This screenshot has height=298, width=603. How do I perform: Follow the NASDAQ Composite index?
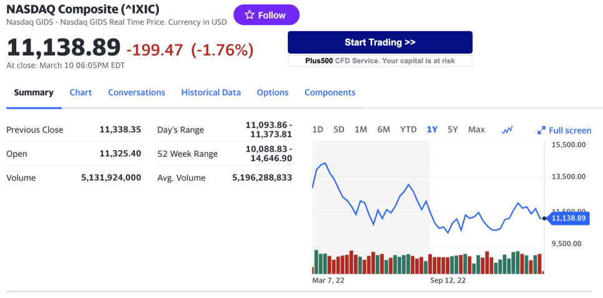click(x=266, y=15)
